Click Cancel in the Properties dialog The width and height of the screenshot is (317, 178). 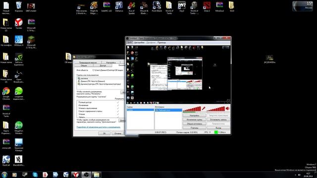pos(117,133)
